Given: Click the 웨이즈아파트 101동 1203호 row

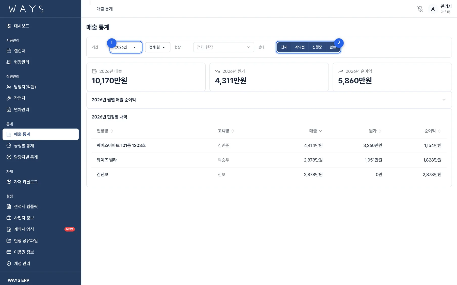Looking at the screenshot, I should tap(269, 145).
